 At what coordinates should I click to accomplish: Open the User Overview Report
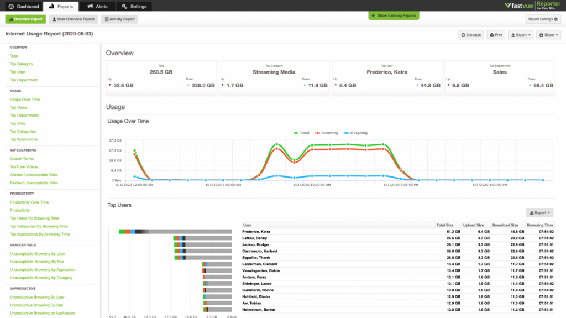73,19
